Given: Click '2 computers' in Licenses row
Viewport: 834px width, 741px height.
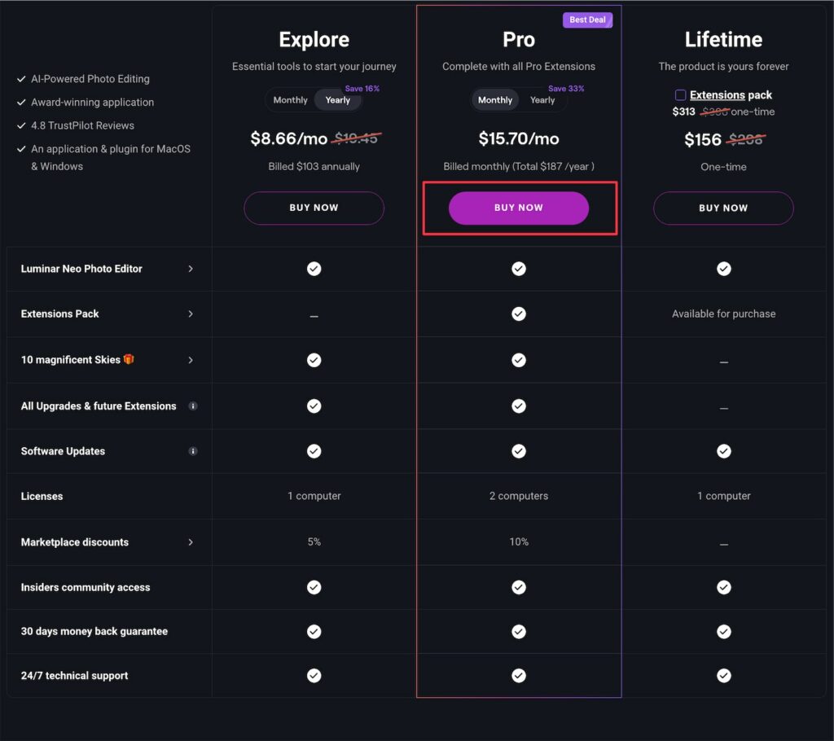Looking at the screenshot, I should tap(519, 496).
